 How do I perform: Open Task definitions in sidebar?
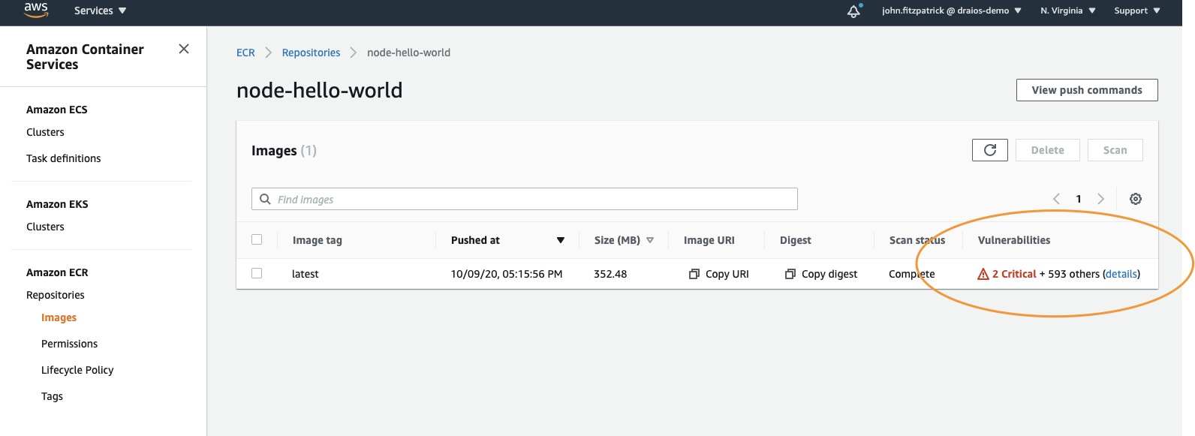(63, 158)
